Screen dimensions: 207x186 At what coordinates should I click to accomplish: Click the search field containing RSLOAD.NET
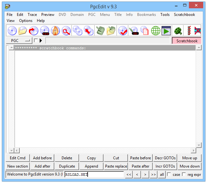pos(94,175)
